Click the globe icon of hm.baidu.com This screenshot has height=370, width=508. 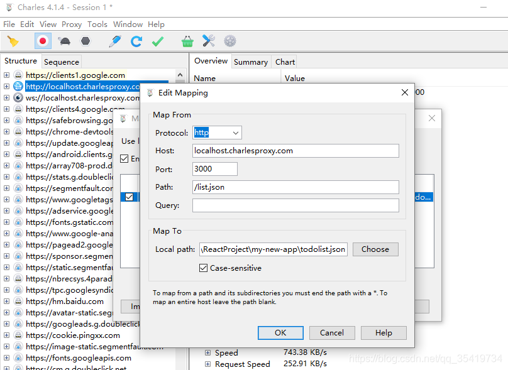point(18,302)
